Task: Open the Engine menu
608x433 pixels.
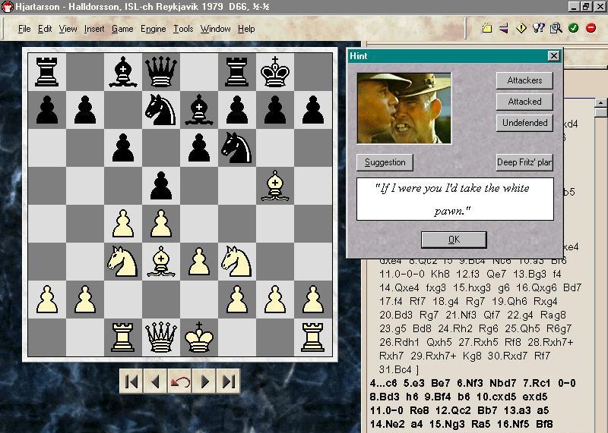Action: coord(153,29)
